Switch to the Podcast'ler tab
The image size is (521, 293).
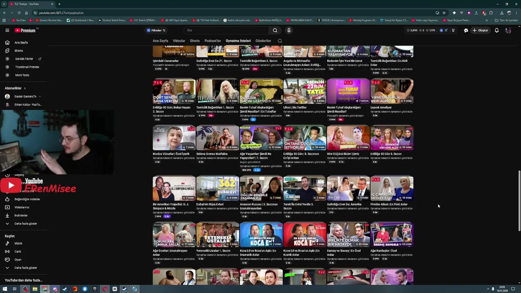[x=212, y=41]
